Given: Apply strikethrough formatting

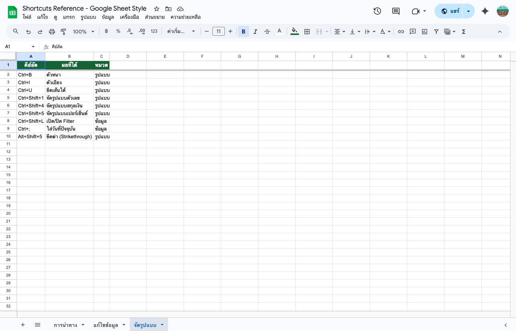Looking at the screenshot, I should 267,31.
